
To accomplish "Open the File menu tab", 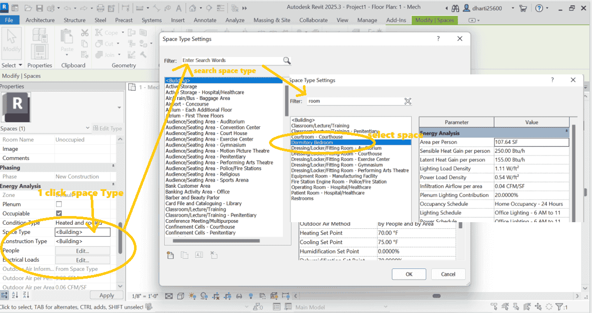I will coord(9,20).
